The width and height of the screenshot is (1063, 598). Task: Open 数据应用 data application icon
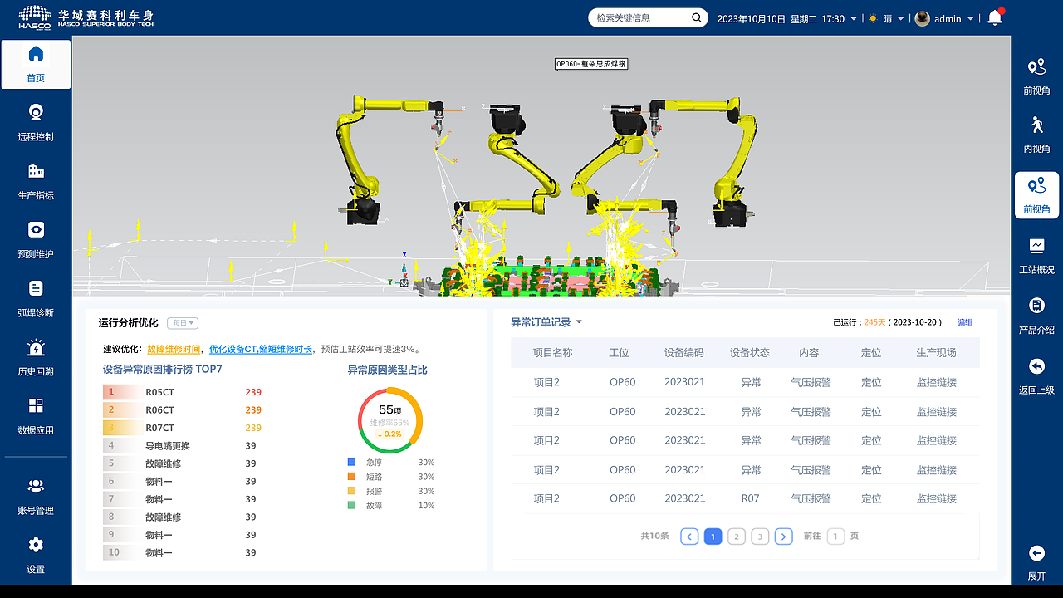(x=36, y=406)
